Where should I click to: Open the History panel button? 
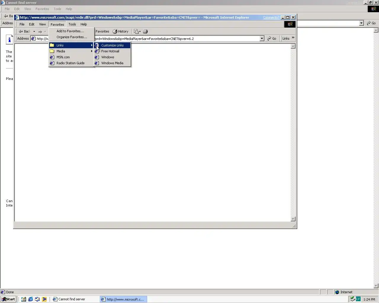tap(121, 31)
